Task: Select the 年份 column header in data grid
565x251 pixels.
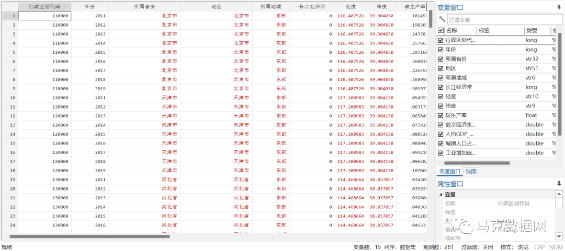Action: point(90,6)
